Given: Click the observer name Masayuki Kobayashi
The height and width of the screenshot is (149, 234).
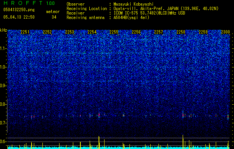Looking at the screenshot, I should 134,4.
